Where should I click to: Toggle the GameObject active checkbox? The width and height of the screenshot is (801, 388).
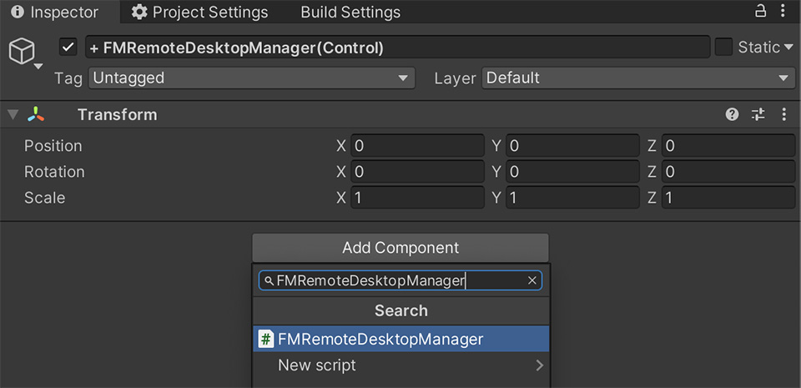pos(68,48)
